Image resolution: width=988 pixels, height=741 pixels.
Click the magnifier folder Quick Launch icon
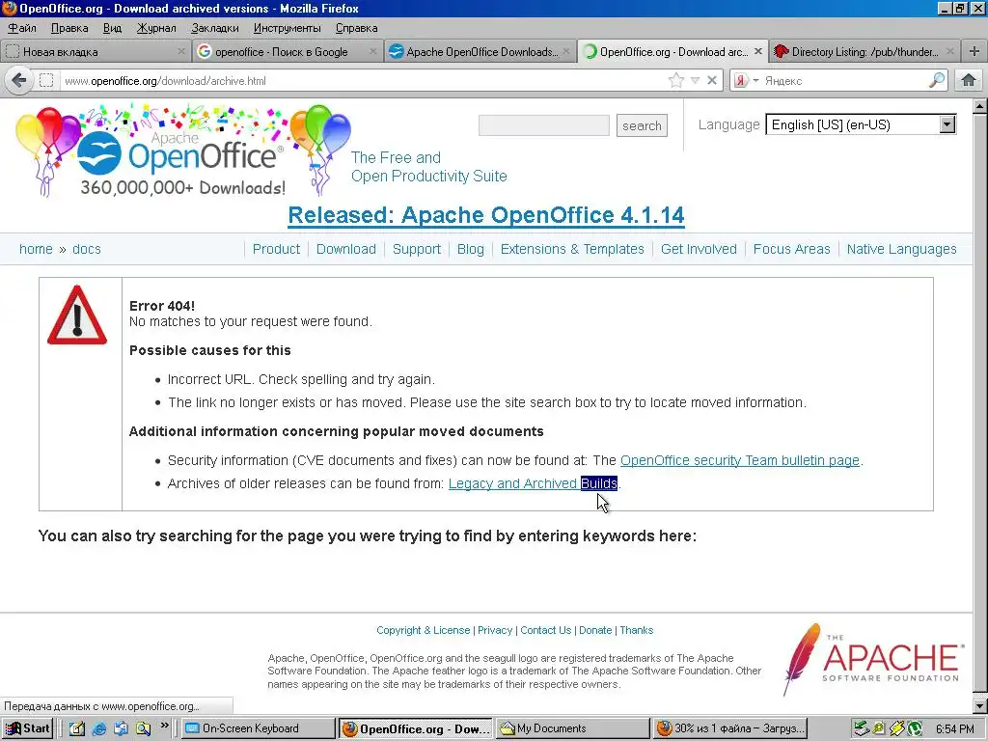143,728
